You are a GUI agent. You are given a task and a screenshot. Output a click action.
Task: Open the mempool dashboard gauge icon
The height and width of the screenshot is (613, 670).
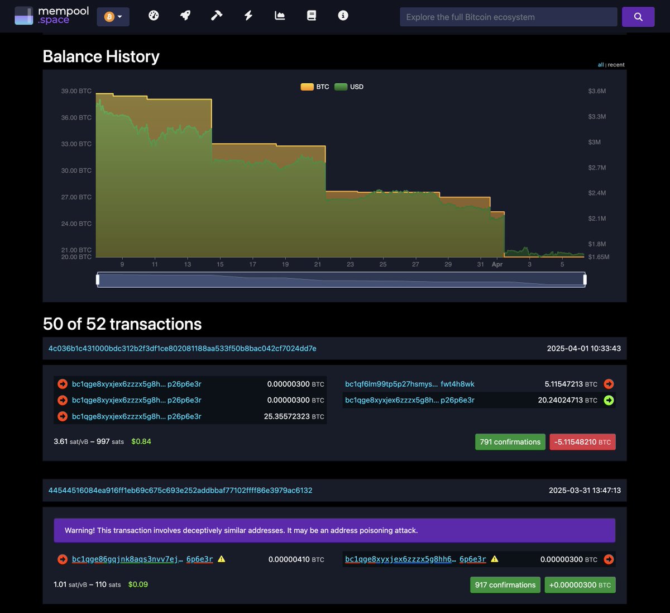153,16
